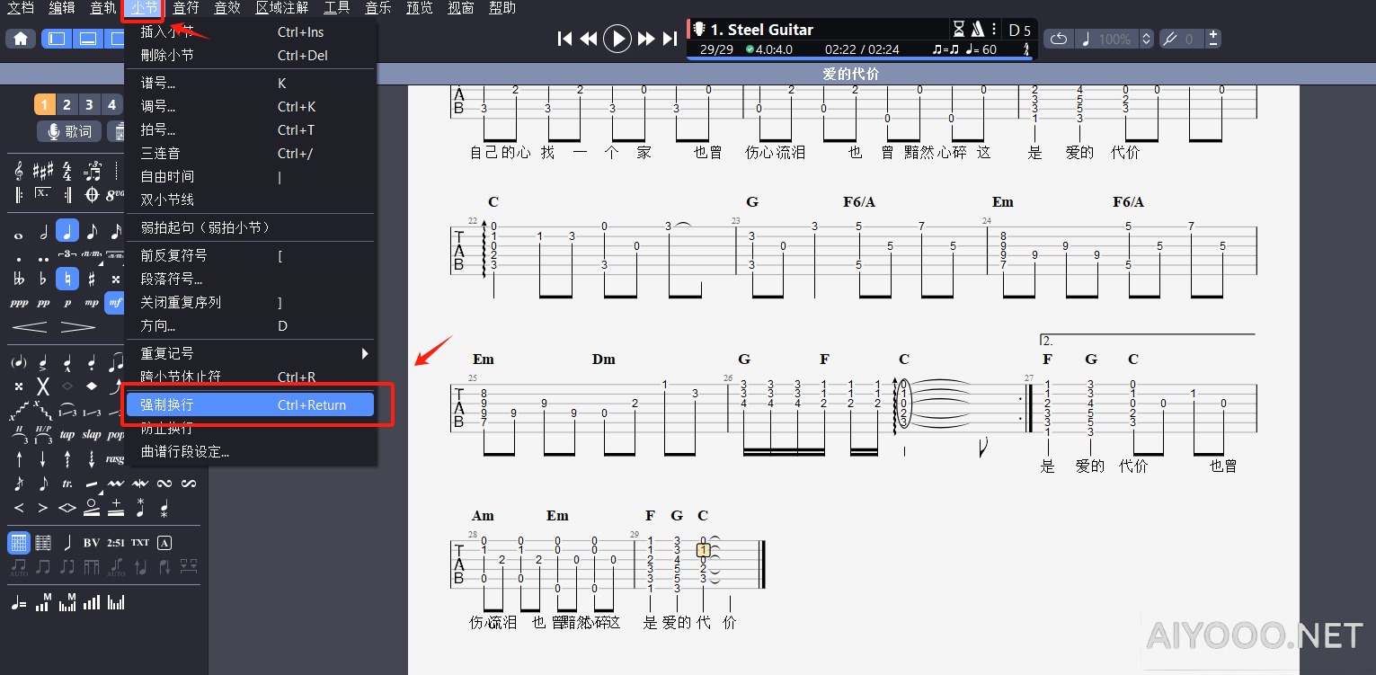Rewind one bar

[x=589, y=39]
